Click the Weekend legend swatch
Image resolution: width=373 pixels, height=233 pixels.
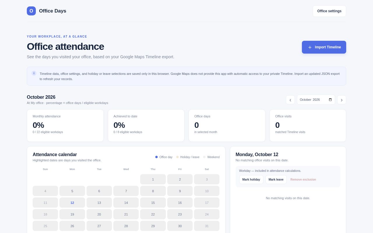[x=204, y=157]
